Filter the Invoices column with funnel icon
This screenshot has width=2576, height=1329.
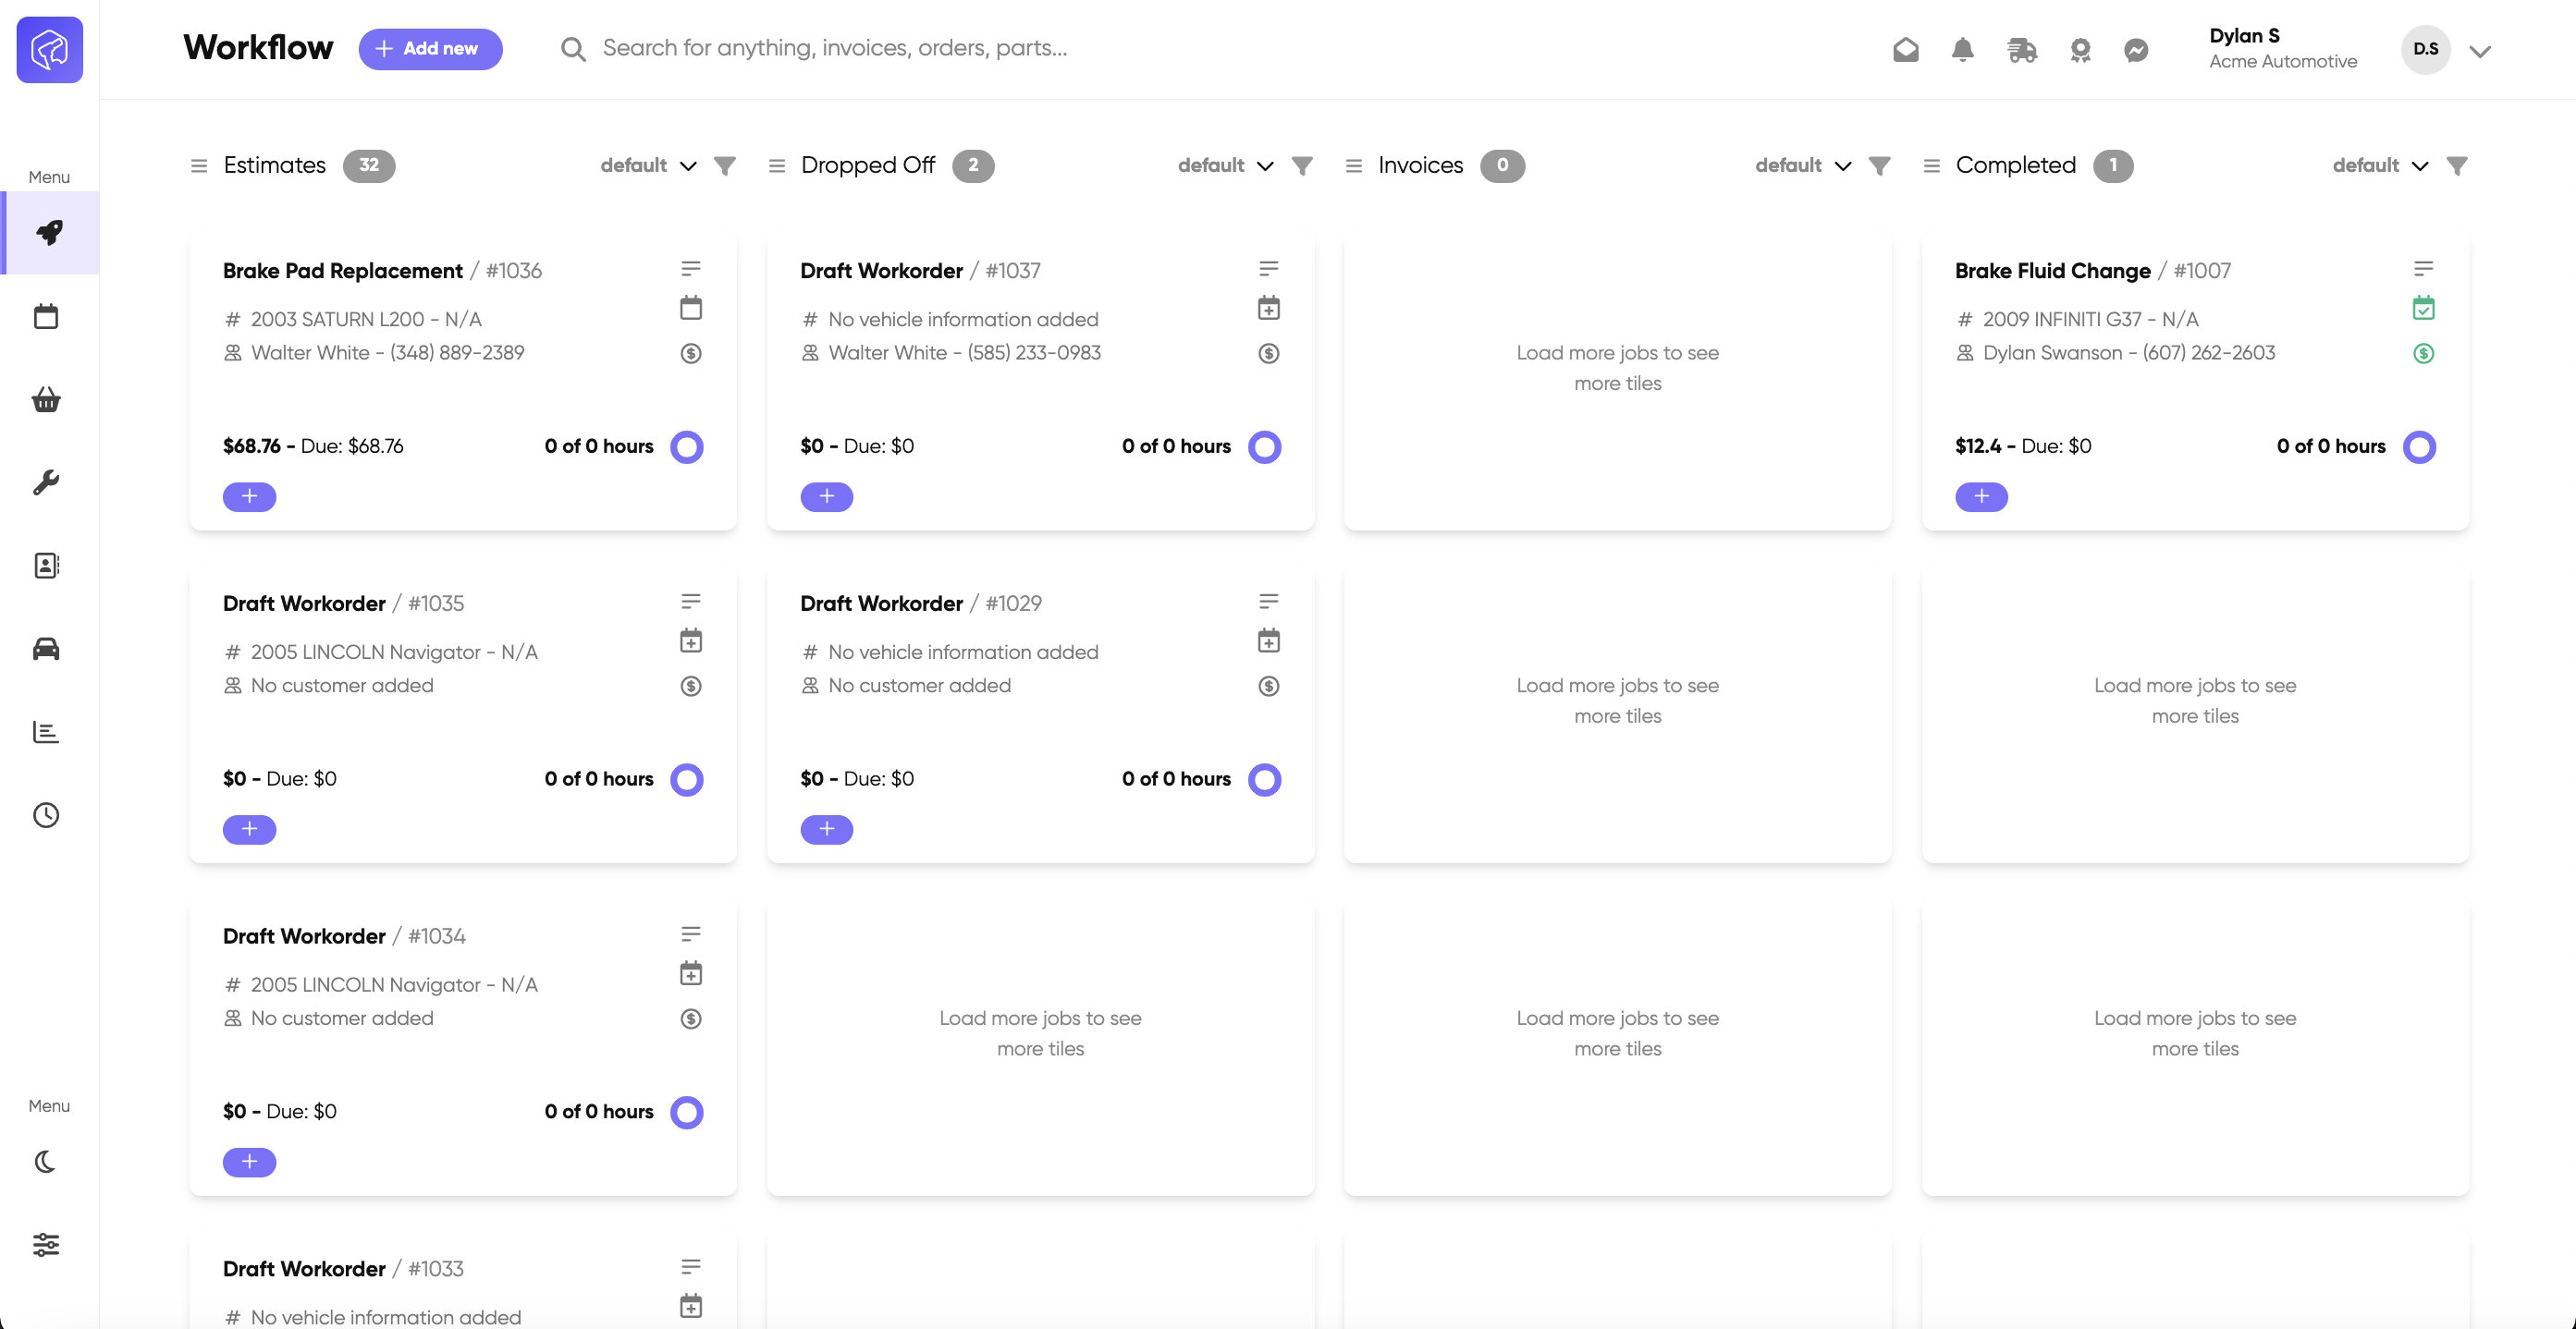click(1880, 165)
